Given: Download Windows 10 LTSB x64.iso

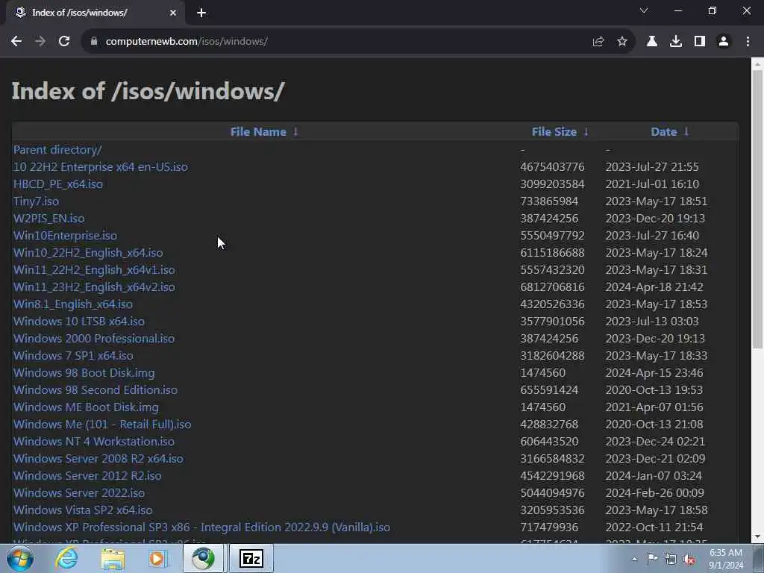Looking at the screenshot, I should [x=79, y=321].
